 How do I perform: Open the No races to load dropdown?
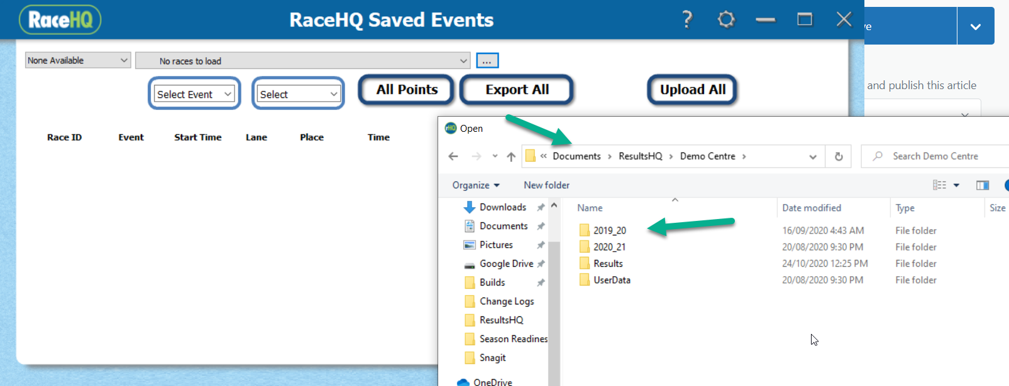(302, 61)
